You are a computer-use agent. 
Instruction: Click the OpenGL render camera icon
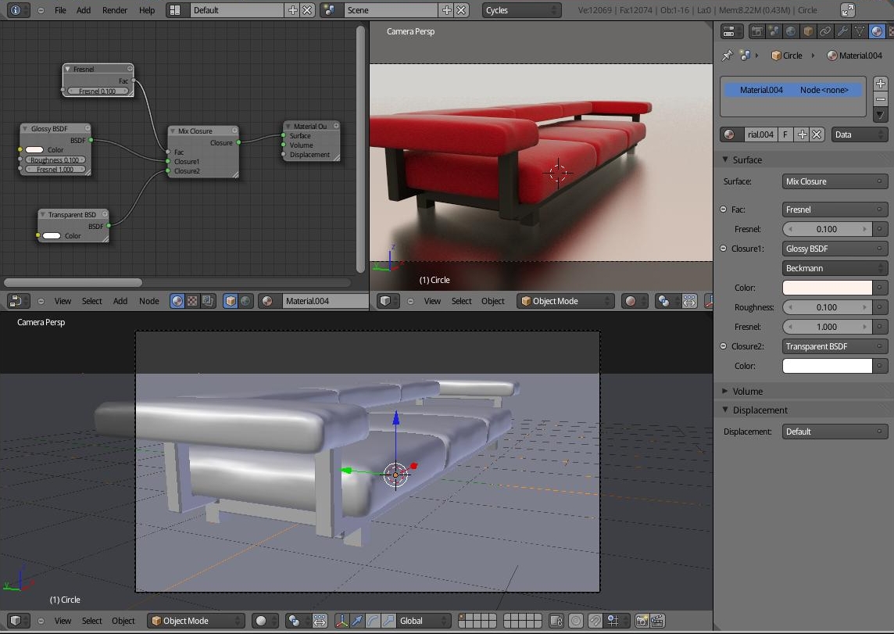click(x=642, y=621)
